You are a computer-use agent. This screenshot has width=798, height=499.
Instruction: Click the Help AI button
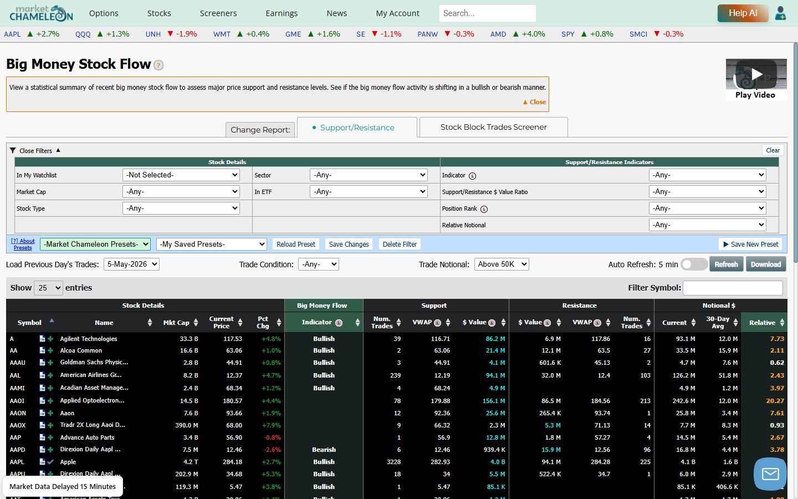click(743, 13)
